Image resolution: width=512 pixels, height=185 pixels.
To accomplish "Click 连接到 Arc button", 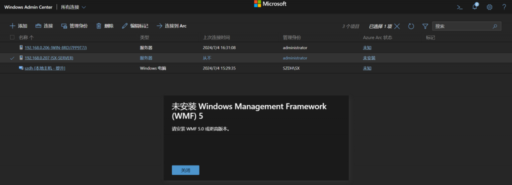I will (x=171, y=26).
